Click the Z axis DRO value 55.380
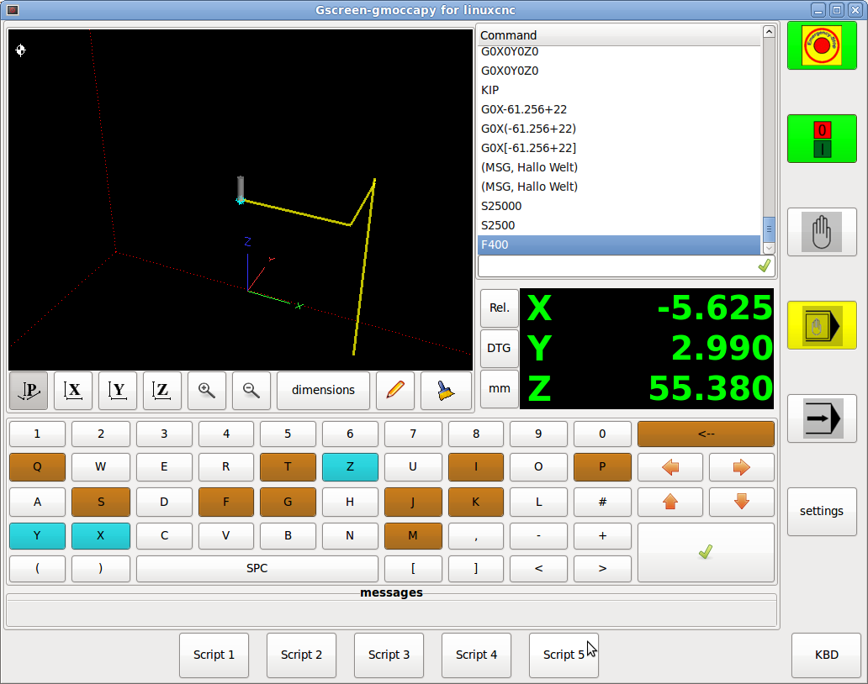Screen dimensions: 868x684 point(710,389)
